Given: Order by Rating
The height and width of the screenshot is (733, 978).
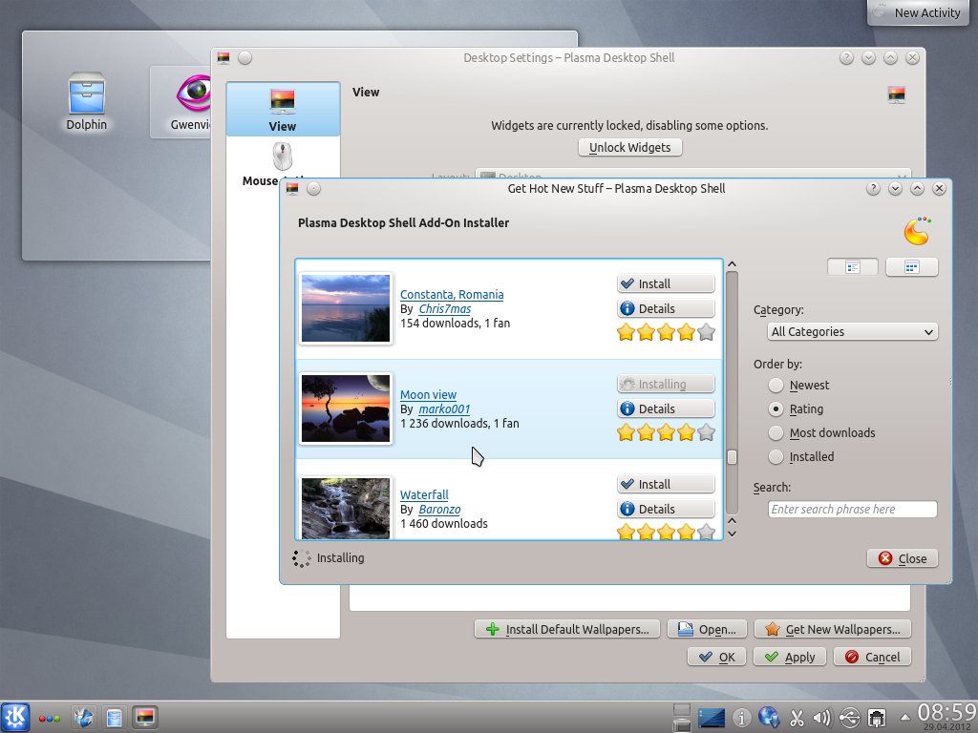Looking at the screenshot, I should point(796,408).
